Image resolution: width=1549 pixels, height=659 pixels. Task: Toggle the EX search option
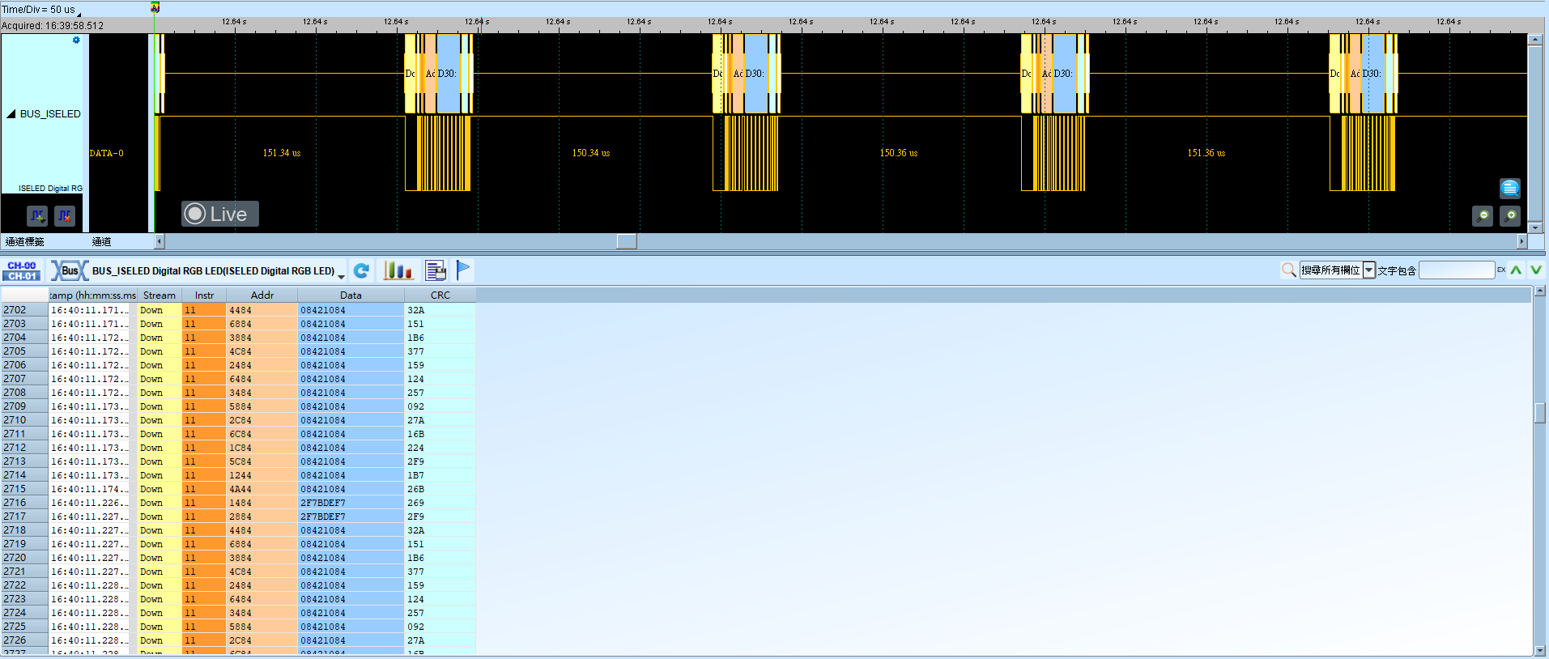pos(1501,270)
